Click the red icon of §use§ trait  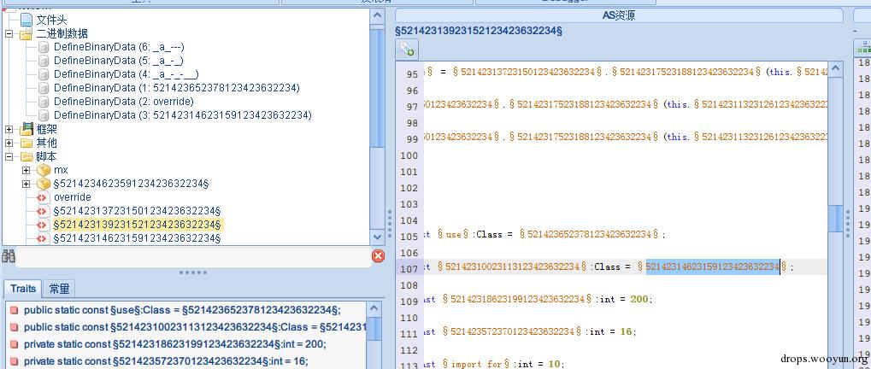14,310
